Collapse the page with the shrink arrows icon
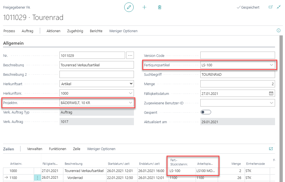The width and height of the screenshot is (285, 182). coord(279,7)
